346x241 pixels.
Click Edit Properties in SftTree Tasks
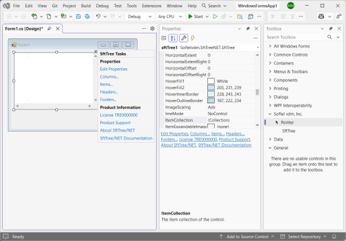tap(114, 69)
